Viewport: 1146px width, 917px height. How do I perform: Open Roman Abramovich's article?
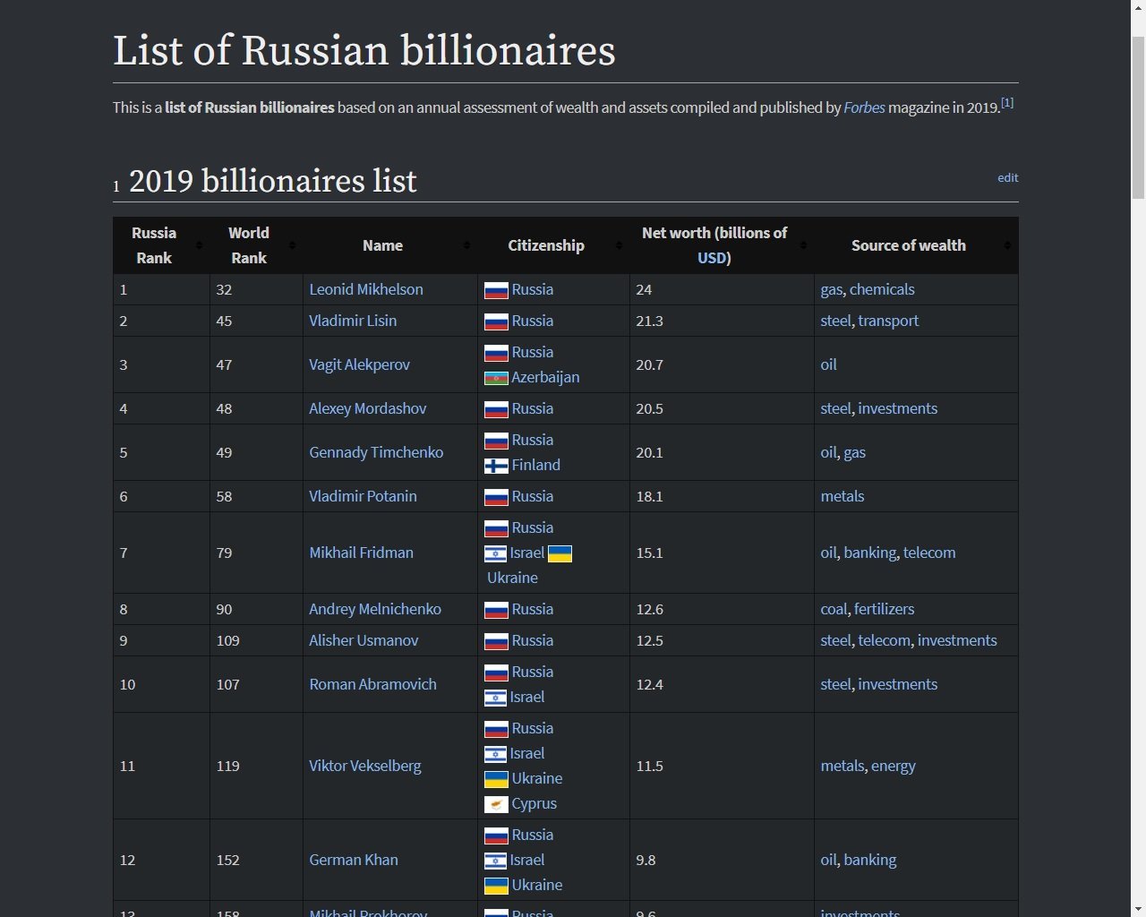pos(372,684)
